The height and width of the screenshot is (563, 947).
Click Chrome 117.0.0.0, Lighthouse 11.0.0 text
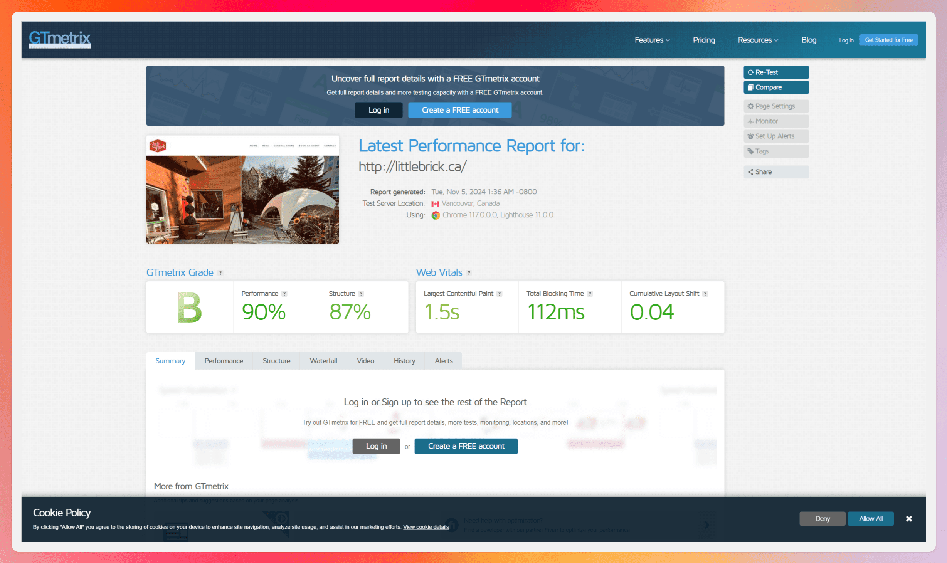tap(498, 215)
